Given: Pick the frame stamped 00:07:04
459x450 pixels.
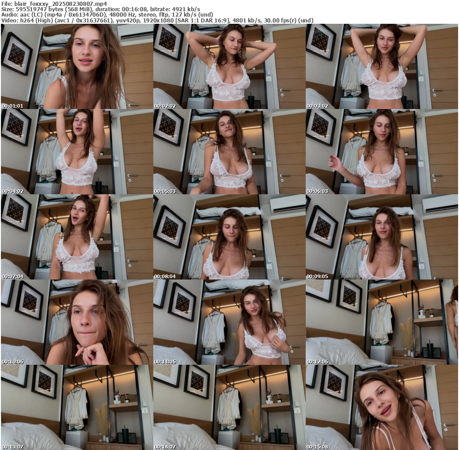Looking at the screenshot, I should [77, 237].
